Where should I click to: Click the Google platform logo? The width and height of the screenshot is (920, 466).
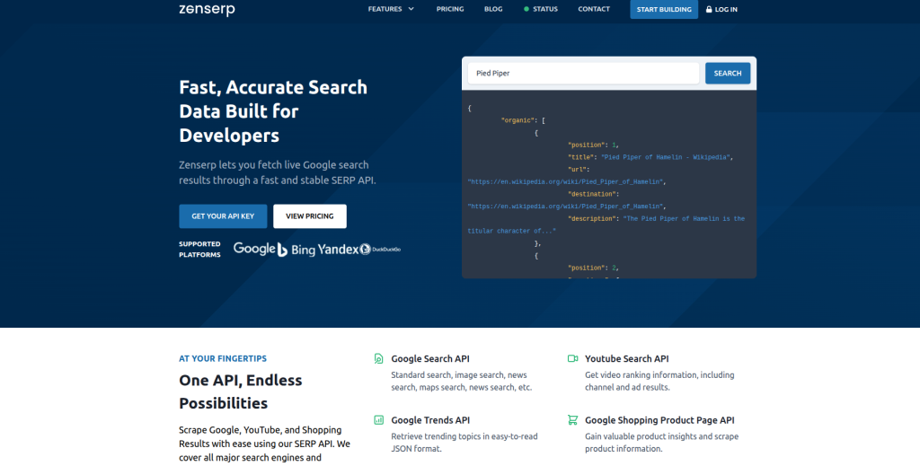254,249
